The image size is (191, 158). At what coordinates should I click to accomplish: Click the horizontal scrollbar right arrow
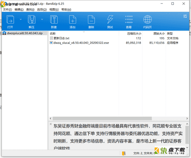187,118
